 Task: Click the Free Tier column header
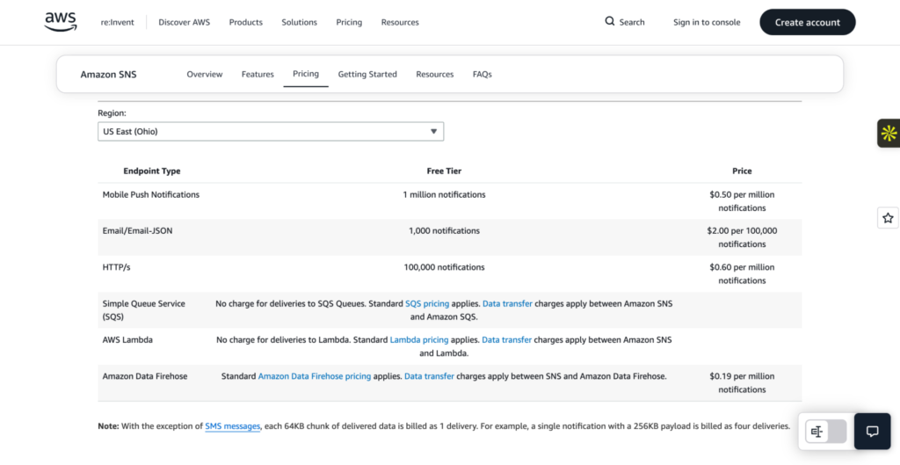click(444, 171)
